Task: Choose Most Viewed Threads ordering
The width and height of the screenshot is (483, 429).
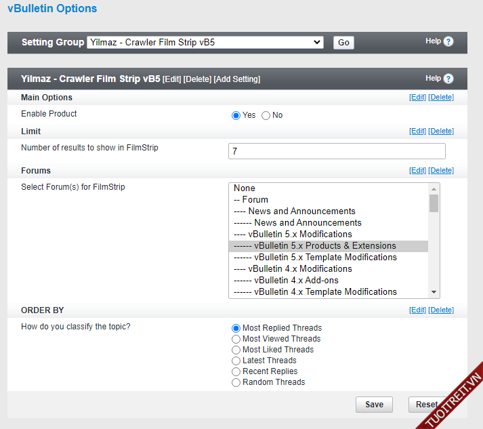Action: 236,339
